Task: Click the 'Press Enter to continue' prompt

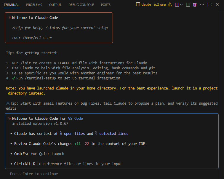Action: 34,174
